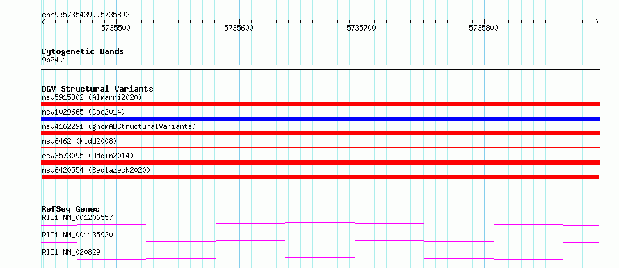
Task: Click the red bar for nsv4162291
Action: point(321,133)
